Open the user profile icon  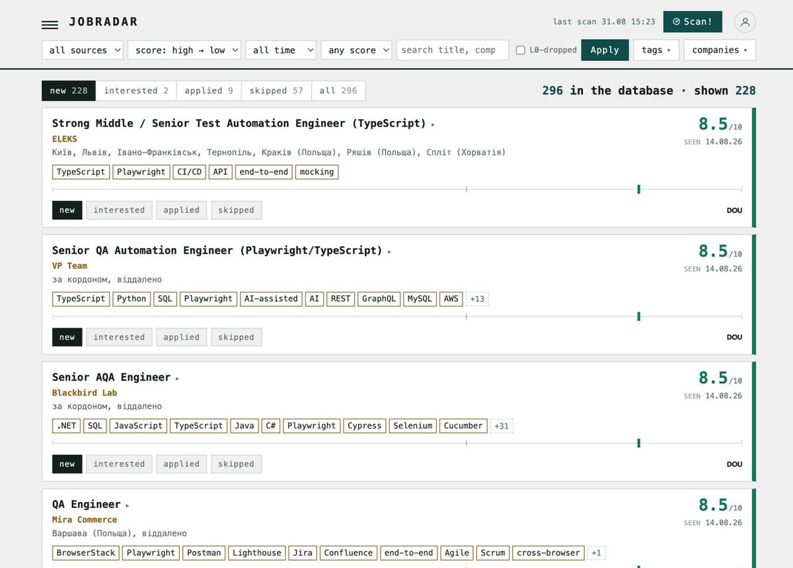745,22
